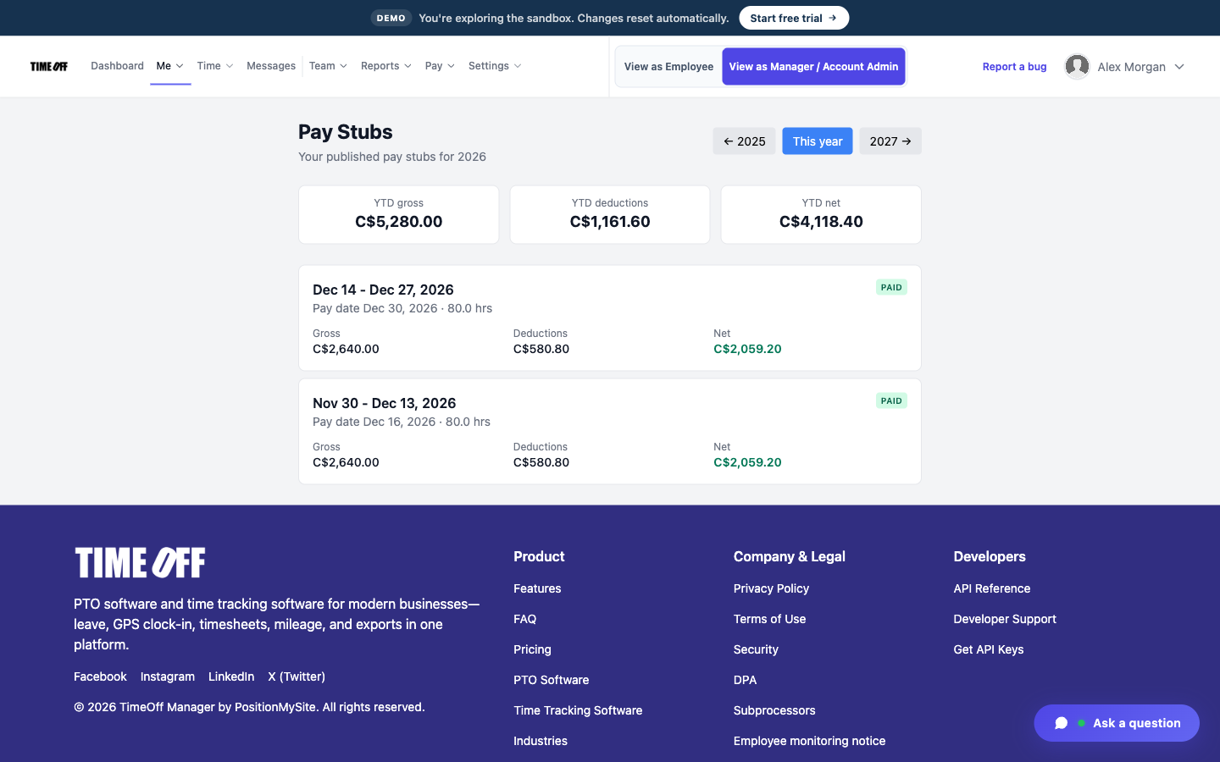Open the DPA link
The height and width of the screenshot is (762, 1220).
(746, 680)
